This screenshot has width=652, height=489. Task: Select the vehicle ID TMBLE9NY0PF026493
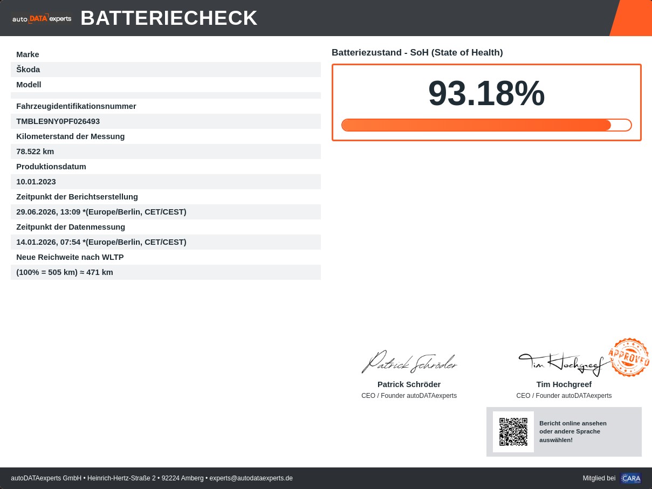[x=58, y=121]
